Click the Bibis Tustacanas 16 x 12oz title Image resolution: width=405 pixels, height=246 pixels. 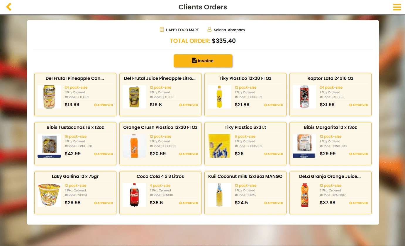click(75, 127)
